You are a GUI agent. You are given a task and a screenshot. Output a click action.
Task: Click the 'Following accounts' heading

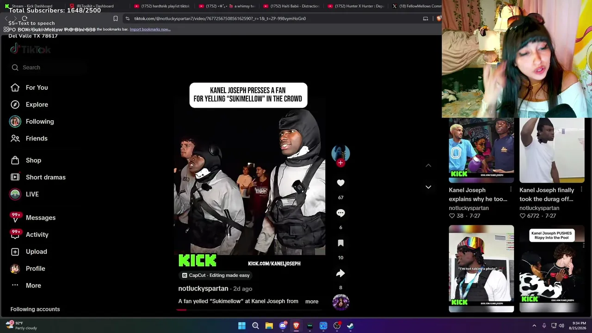[x=35, y=309]
